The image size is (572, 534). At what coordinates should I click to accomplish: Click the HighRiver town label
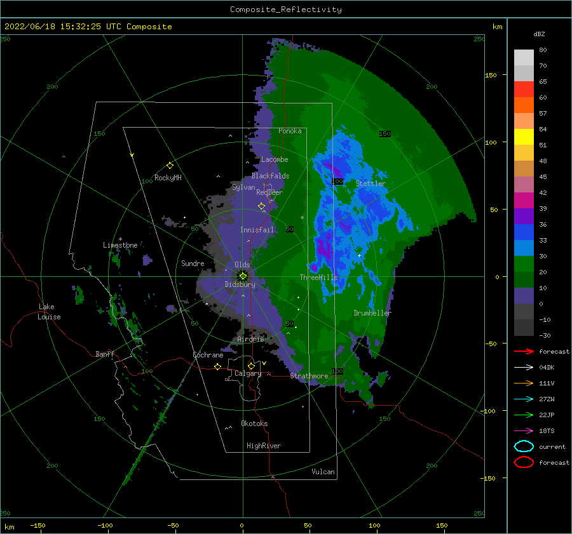[264, 446]
